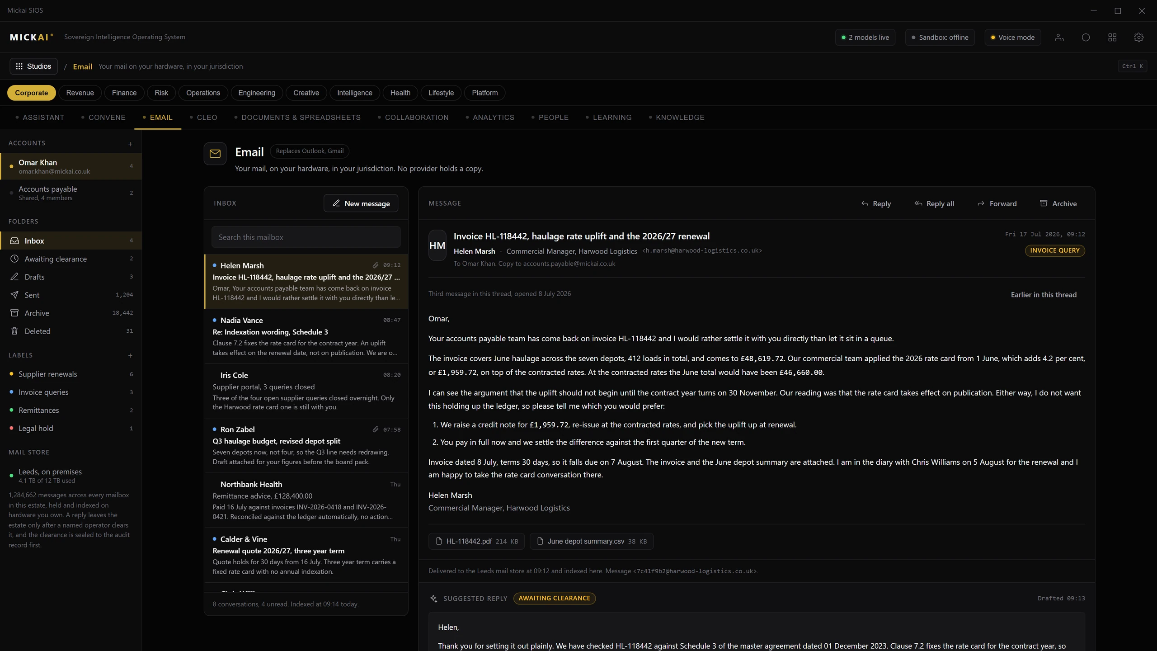Image resolution: width=1157 pixels, height=651 pixels.
Task: Toggle Voice mode
Action: coord(1012,38)
